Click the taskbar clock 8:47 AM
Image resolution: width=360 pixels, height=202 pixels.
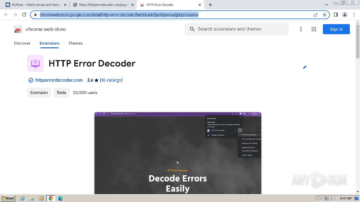click(x=346, y=198)
